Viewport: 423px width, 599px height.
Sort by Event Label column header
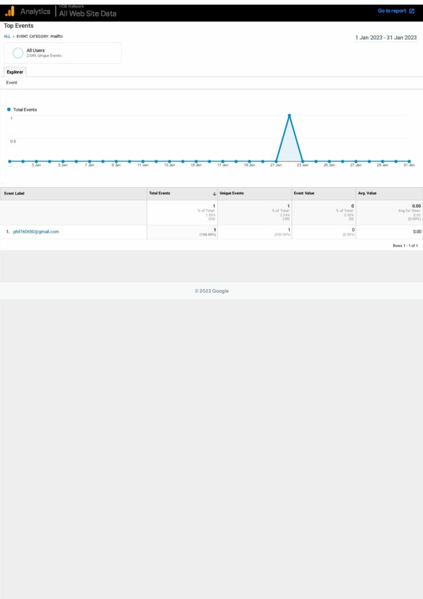(15, 193)
